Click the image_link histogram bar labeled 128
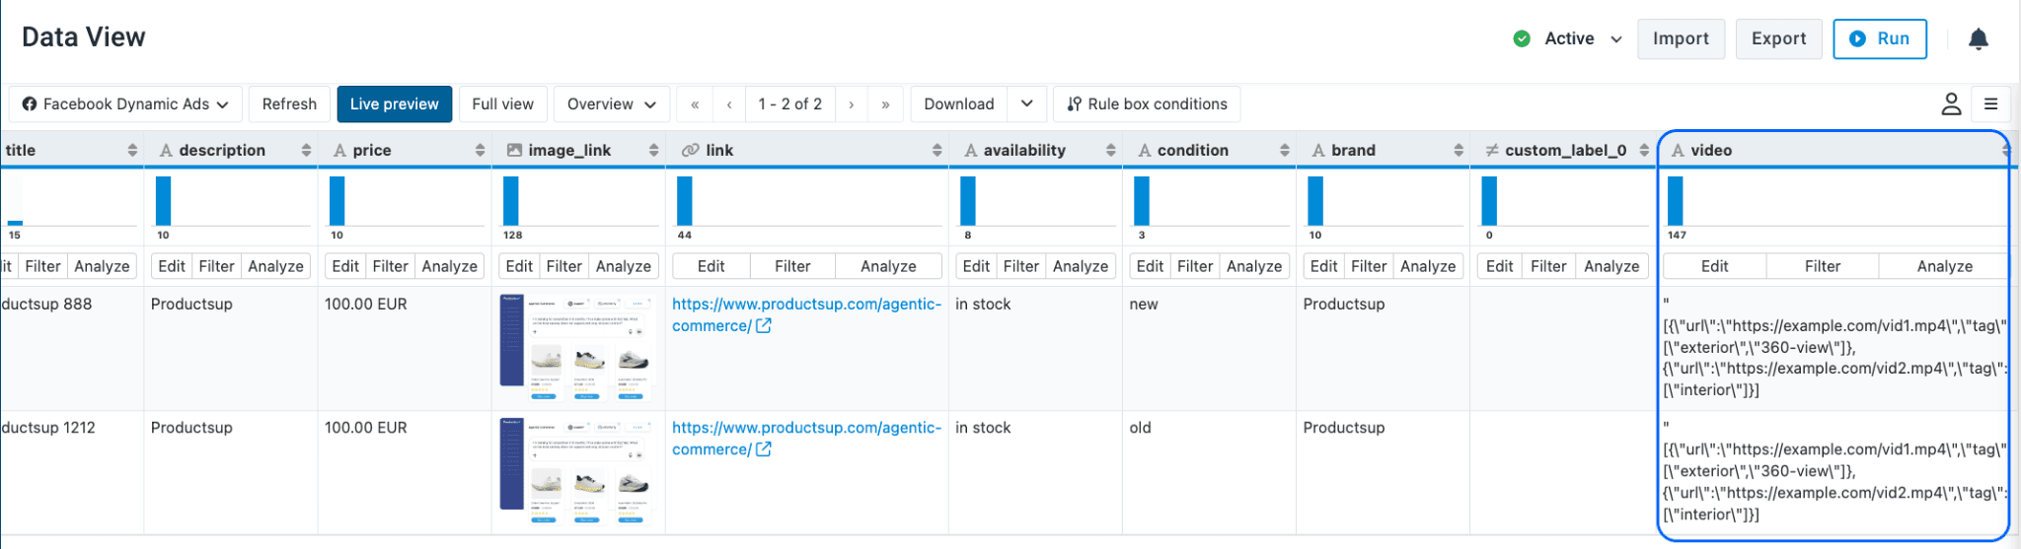This screenshot has width=2021, height=549. 510,201
